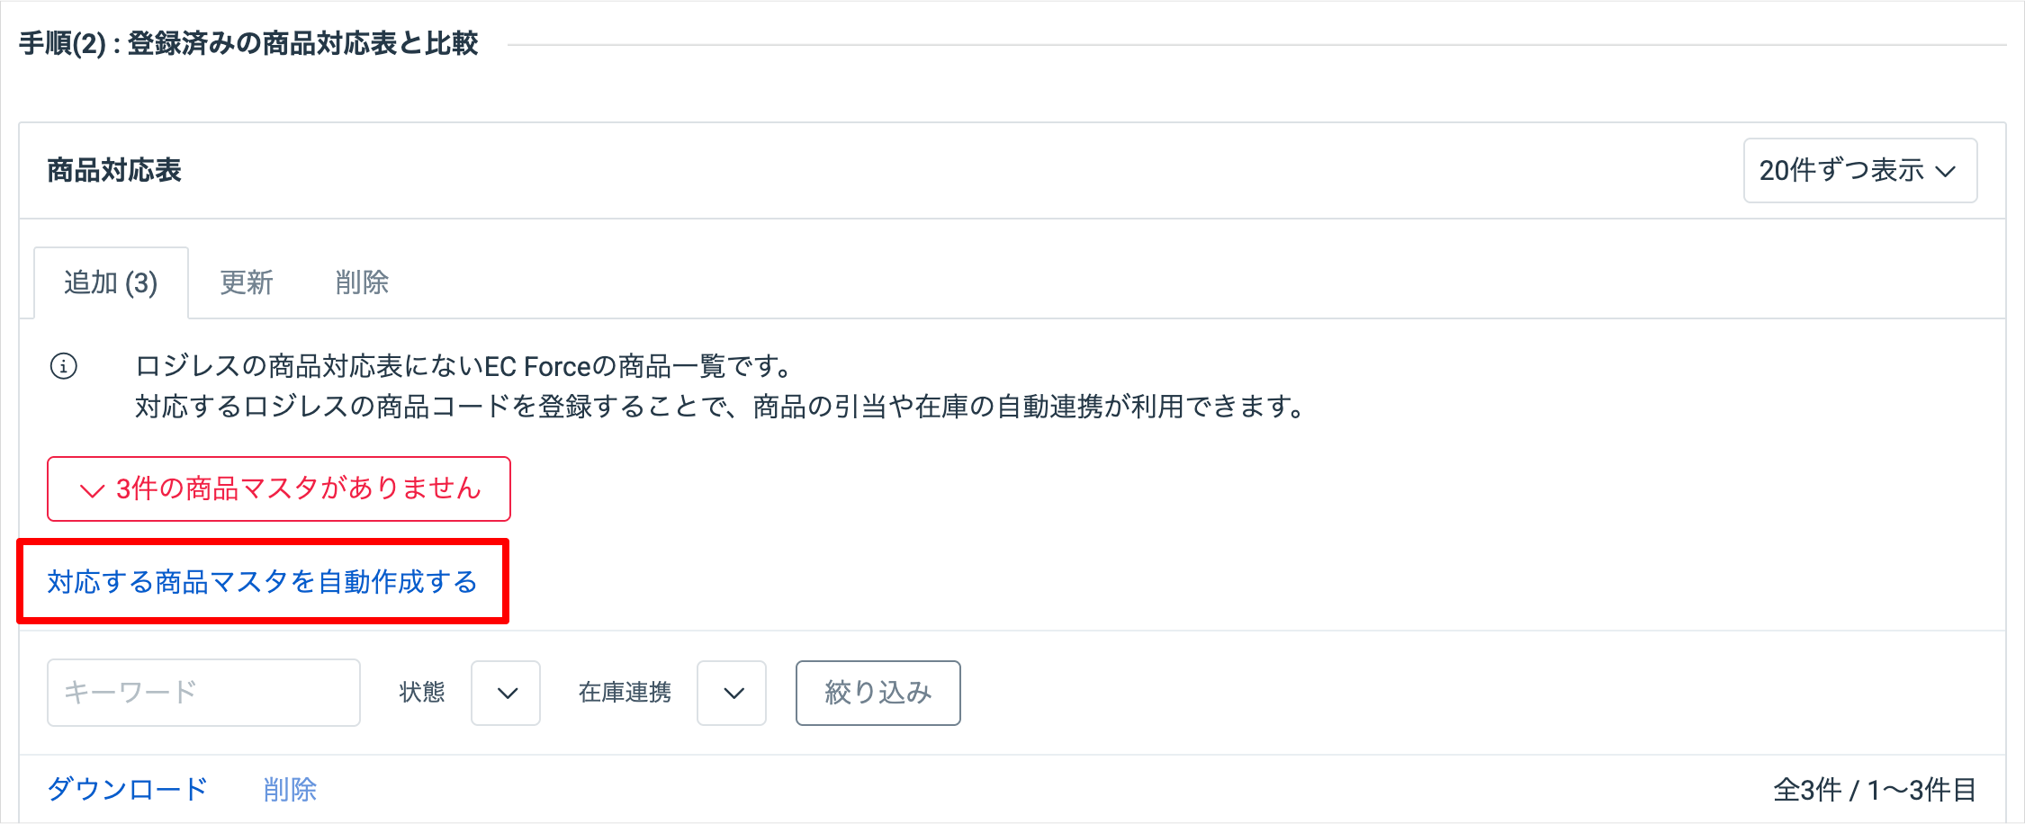Click the ダウンロード link
Screen dimensions: 2025x824
(x=127, y=789)
